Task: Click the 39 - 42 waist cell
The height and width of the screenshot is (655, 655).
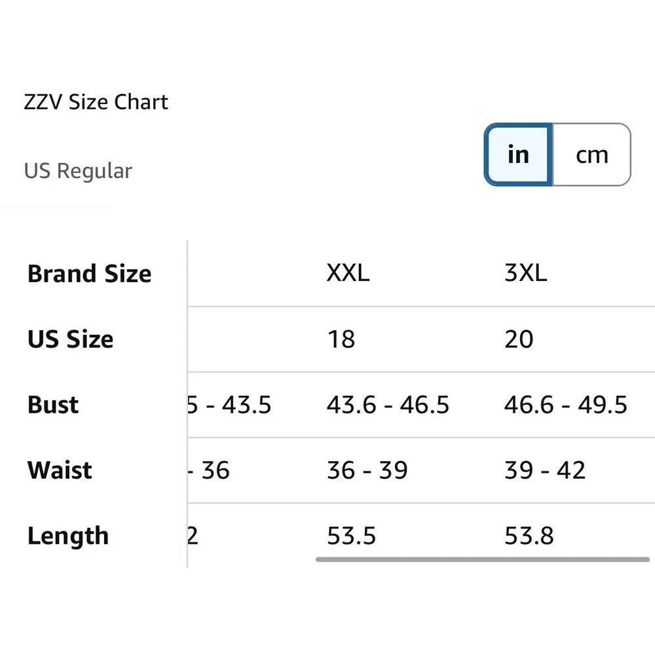Action: (544, 470)
